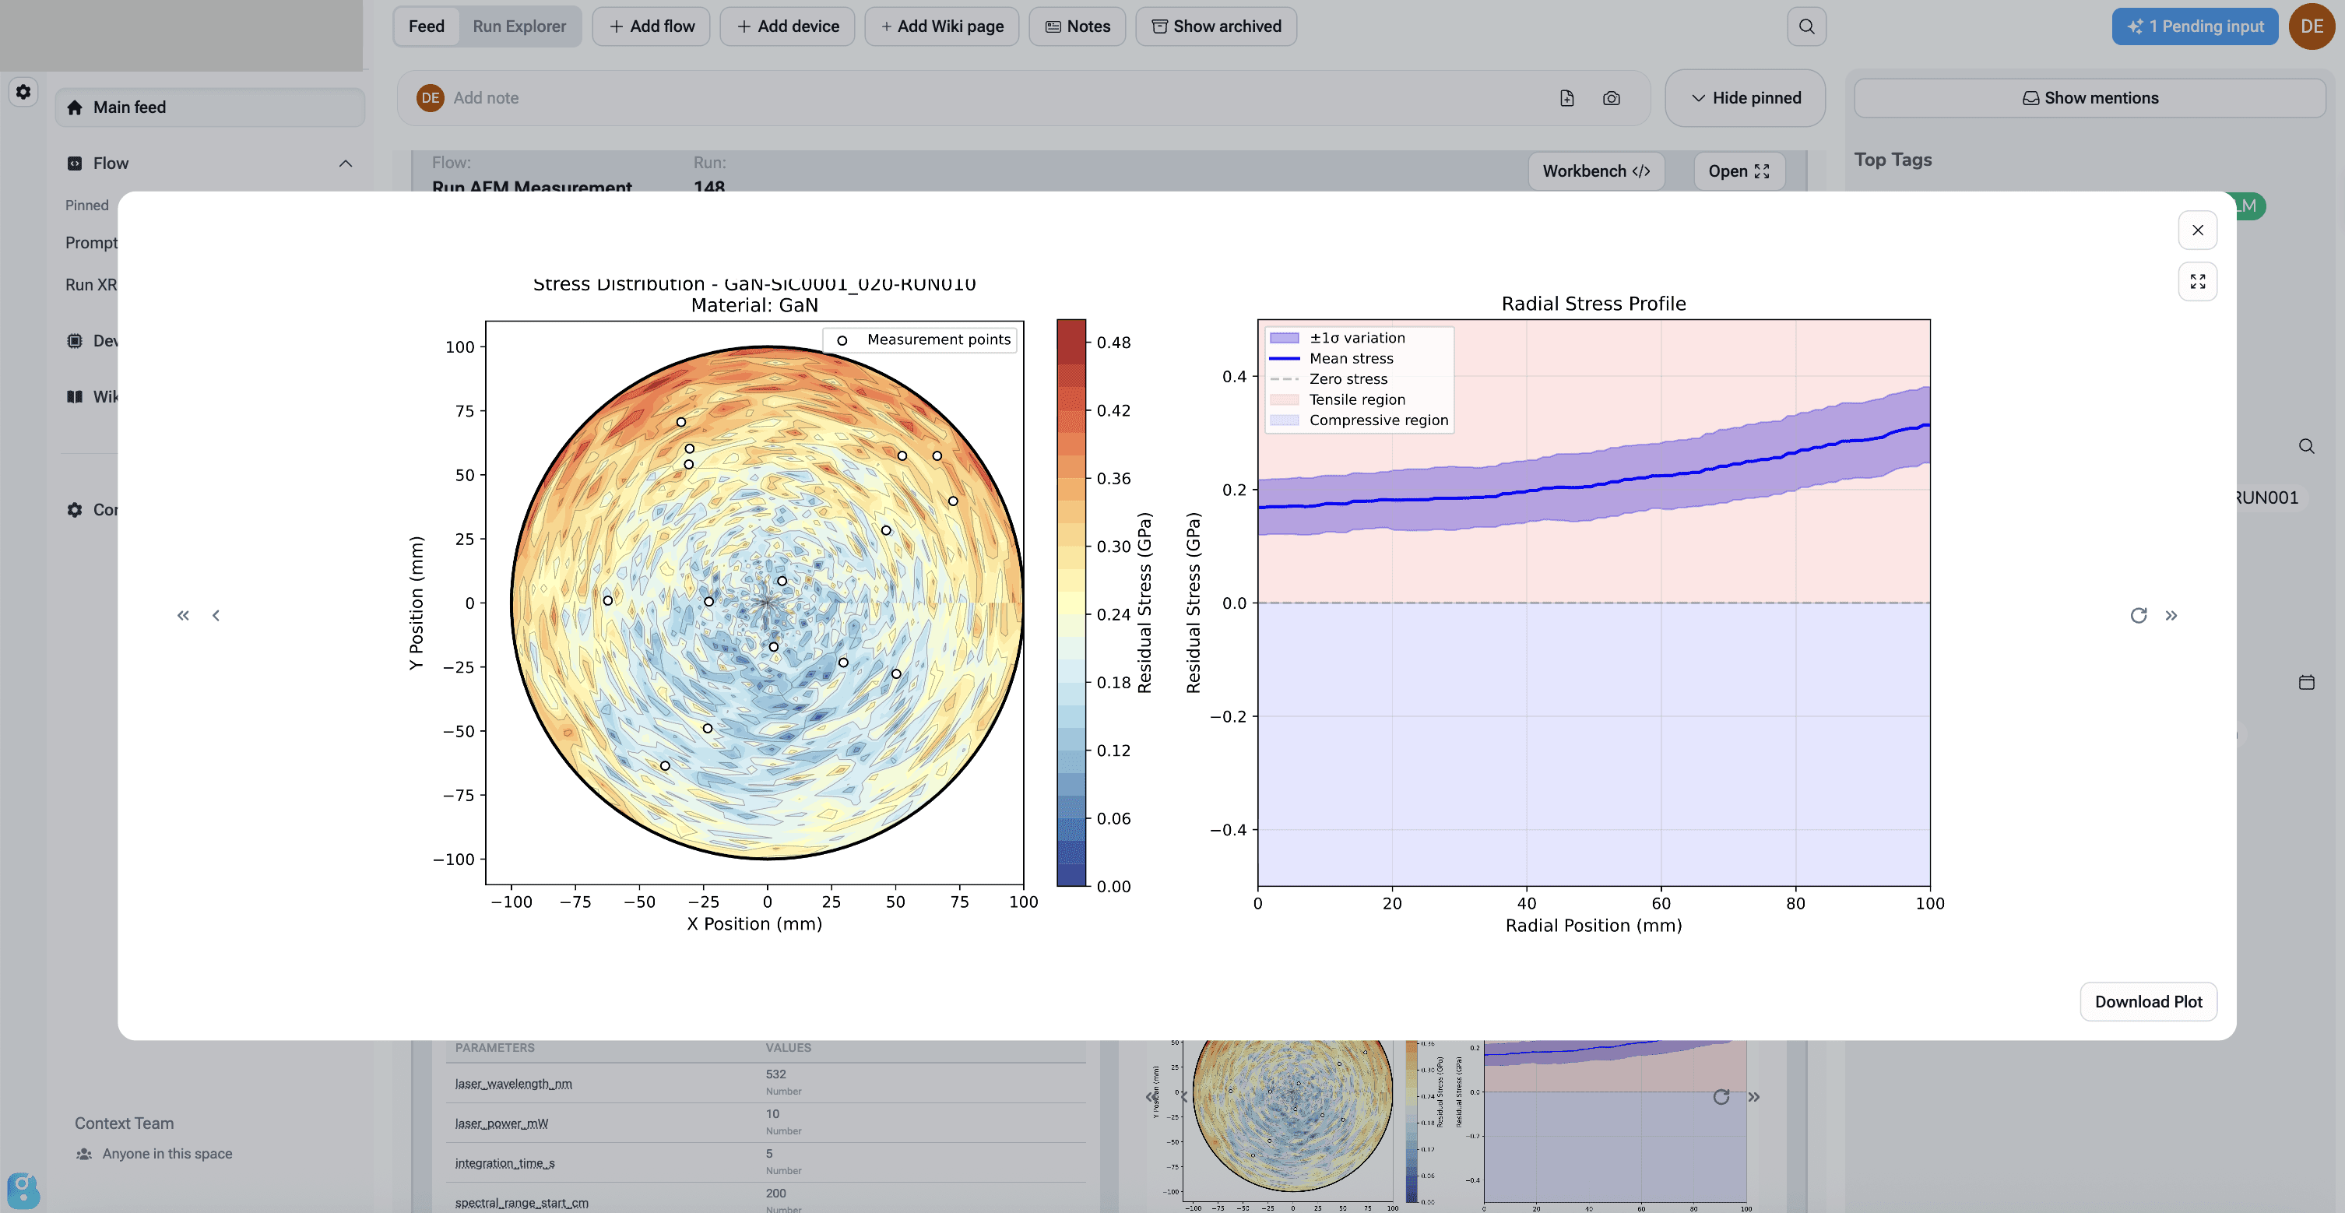Select the Feed tab
The image size is (2345, 1213).
(x=426, y=26)
